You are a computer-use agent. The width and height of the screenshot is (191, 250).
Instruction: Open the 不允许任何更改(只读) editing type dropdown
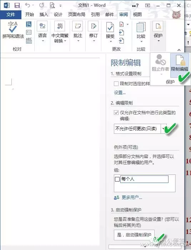(163, 128)
